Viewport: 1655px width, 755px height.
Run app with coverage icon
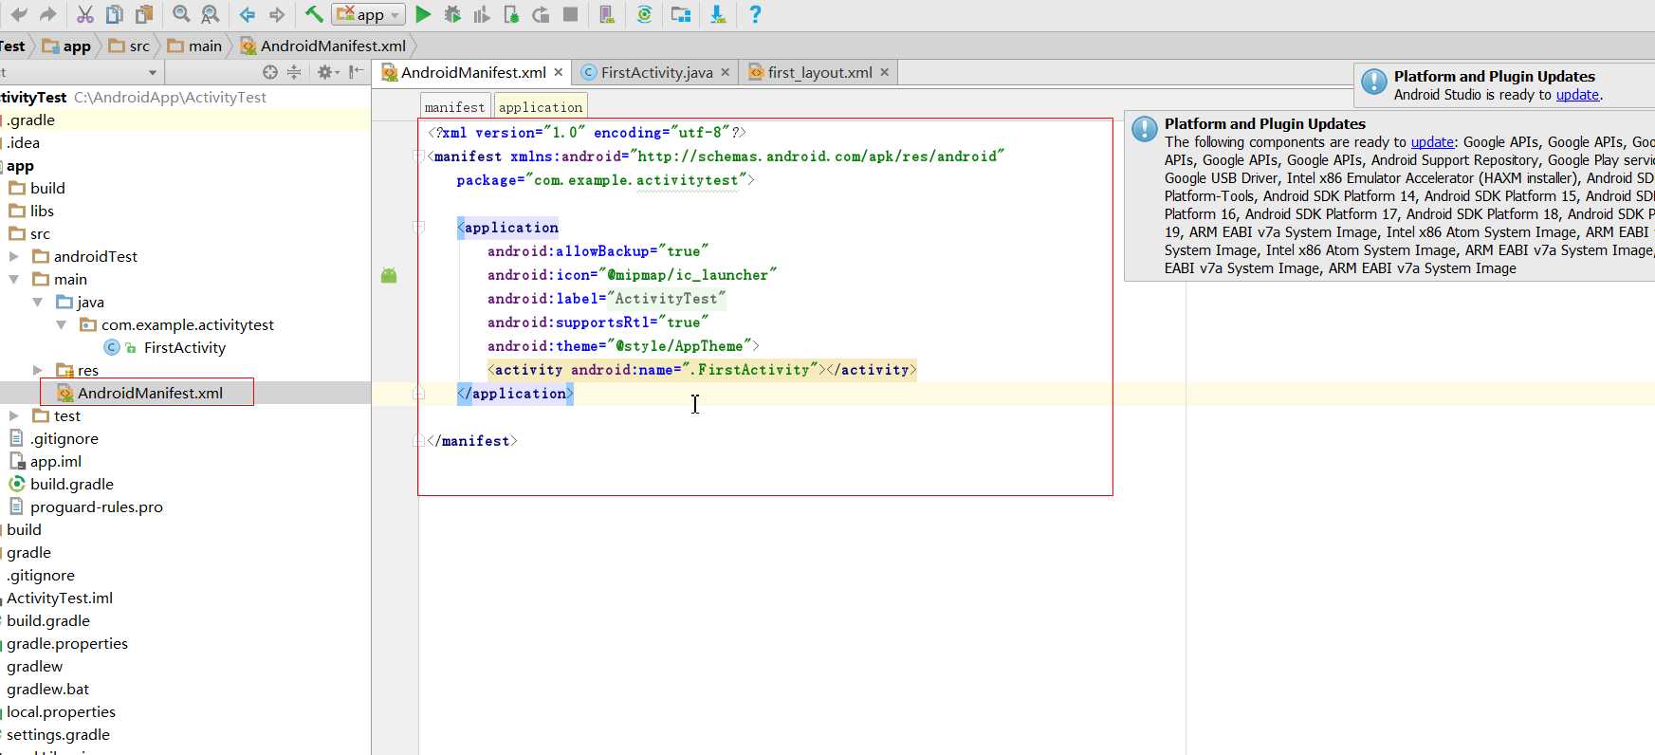click(x=482, y=14)
